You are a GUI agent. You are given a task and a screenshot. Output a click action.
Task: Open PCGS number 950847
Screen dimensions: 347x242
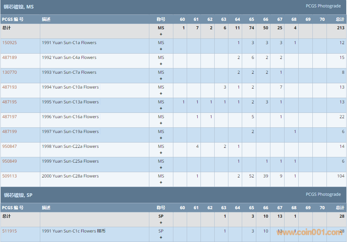pyautogui.click(x=10, y=146)
